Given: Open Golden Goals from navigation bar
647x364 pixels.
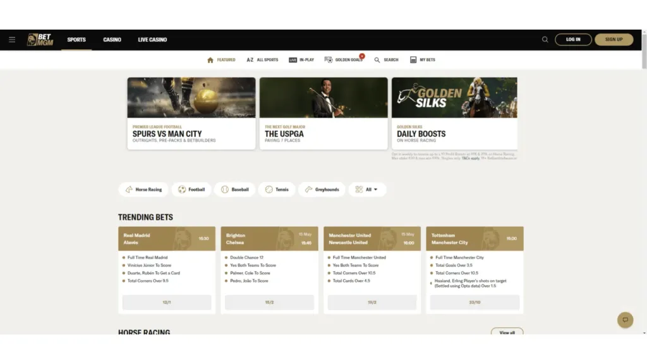Looking at the screenshot, I should pyautogui.click(x=344, y=60).
